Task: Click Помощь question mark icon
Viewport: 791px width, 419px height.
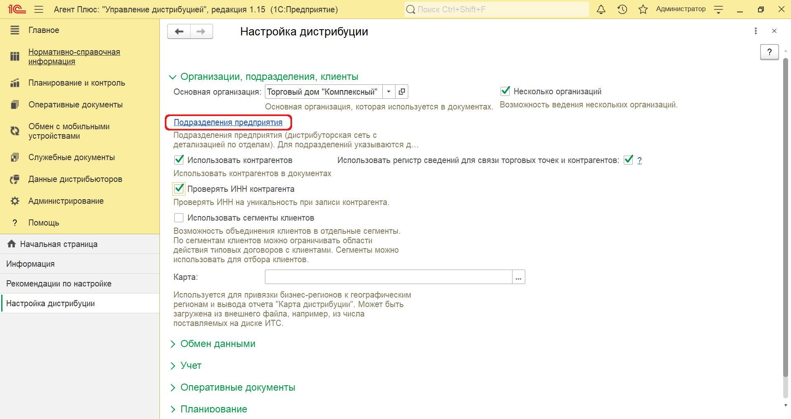Action: pos(15,223)
